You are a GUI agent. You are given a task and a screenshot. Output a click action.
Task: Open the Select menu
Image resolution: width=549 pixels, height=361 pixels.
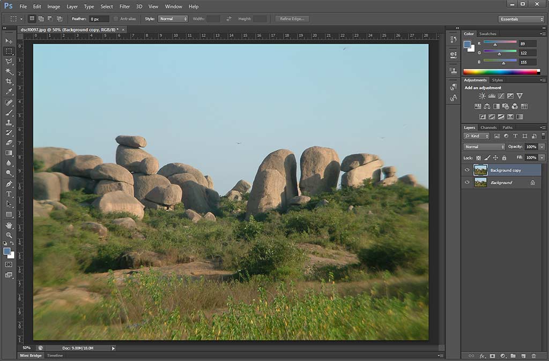(x=107, y=6)
